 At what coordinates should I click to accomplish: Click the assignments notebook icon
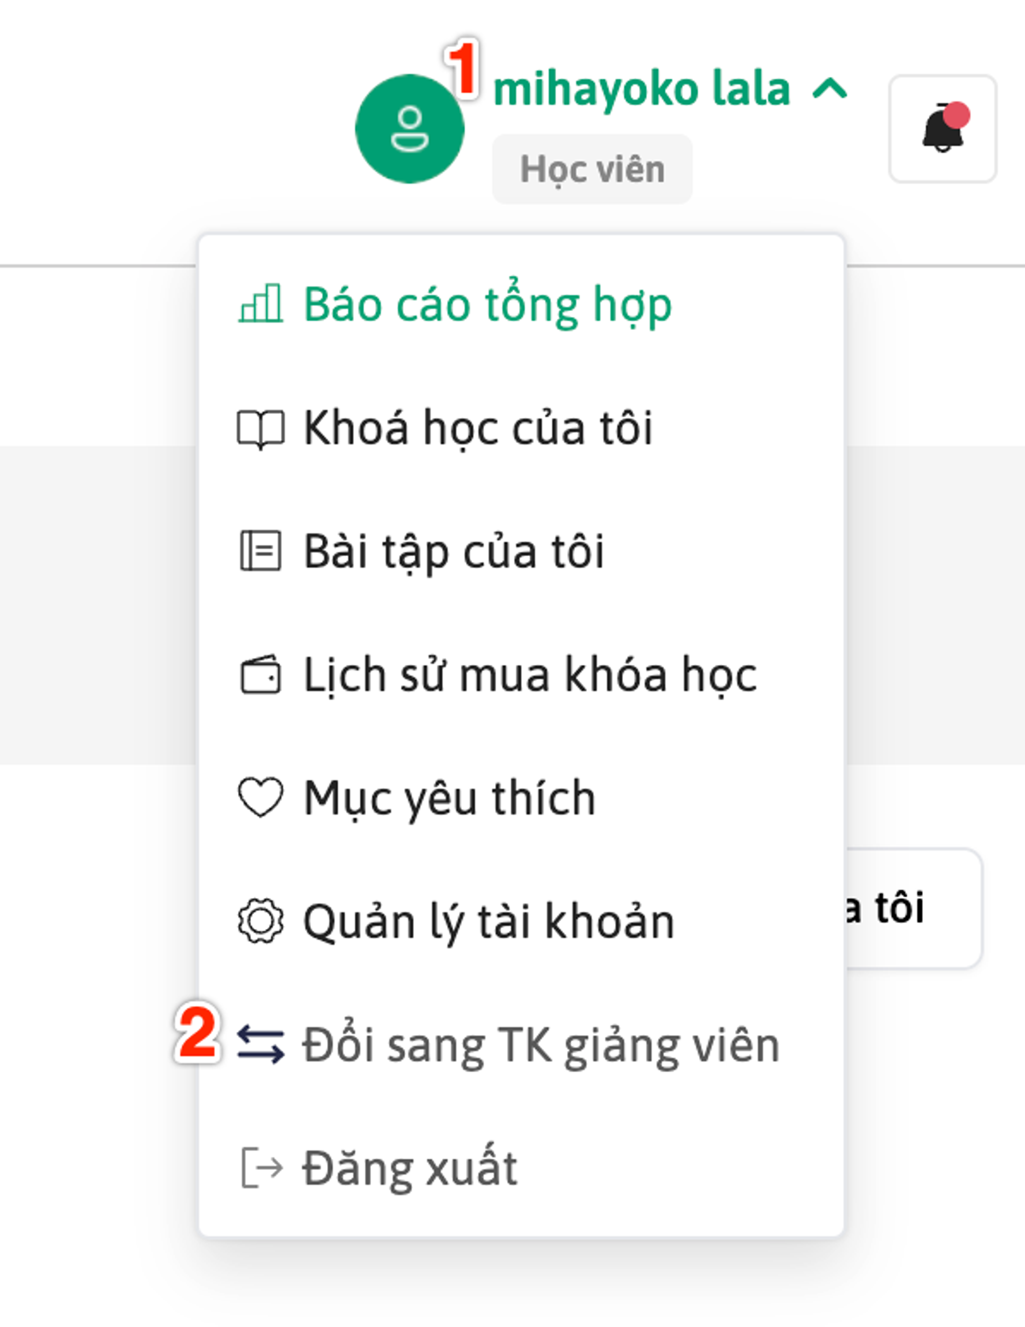click(x=261, y=551)
